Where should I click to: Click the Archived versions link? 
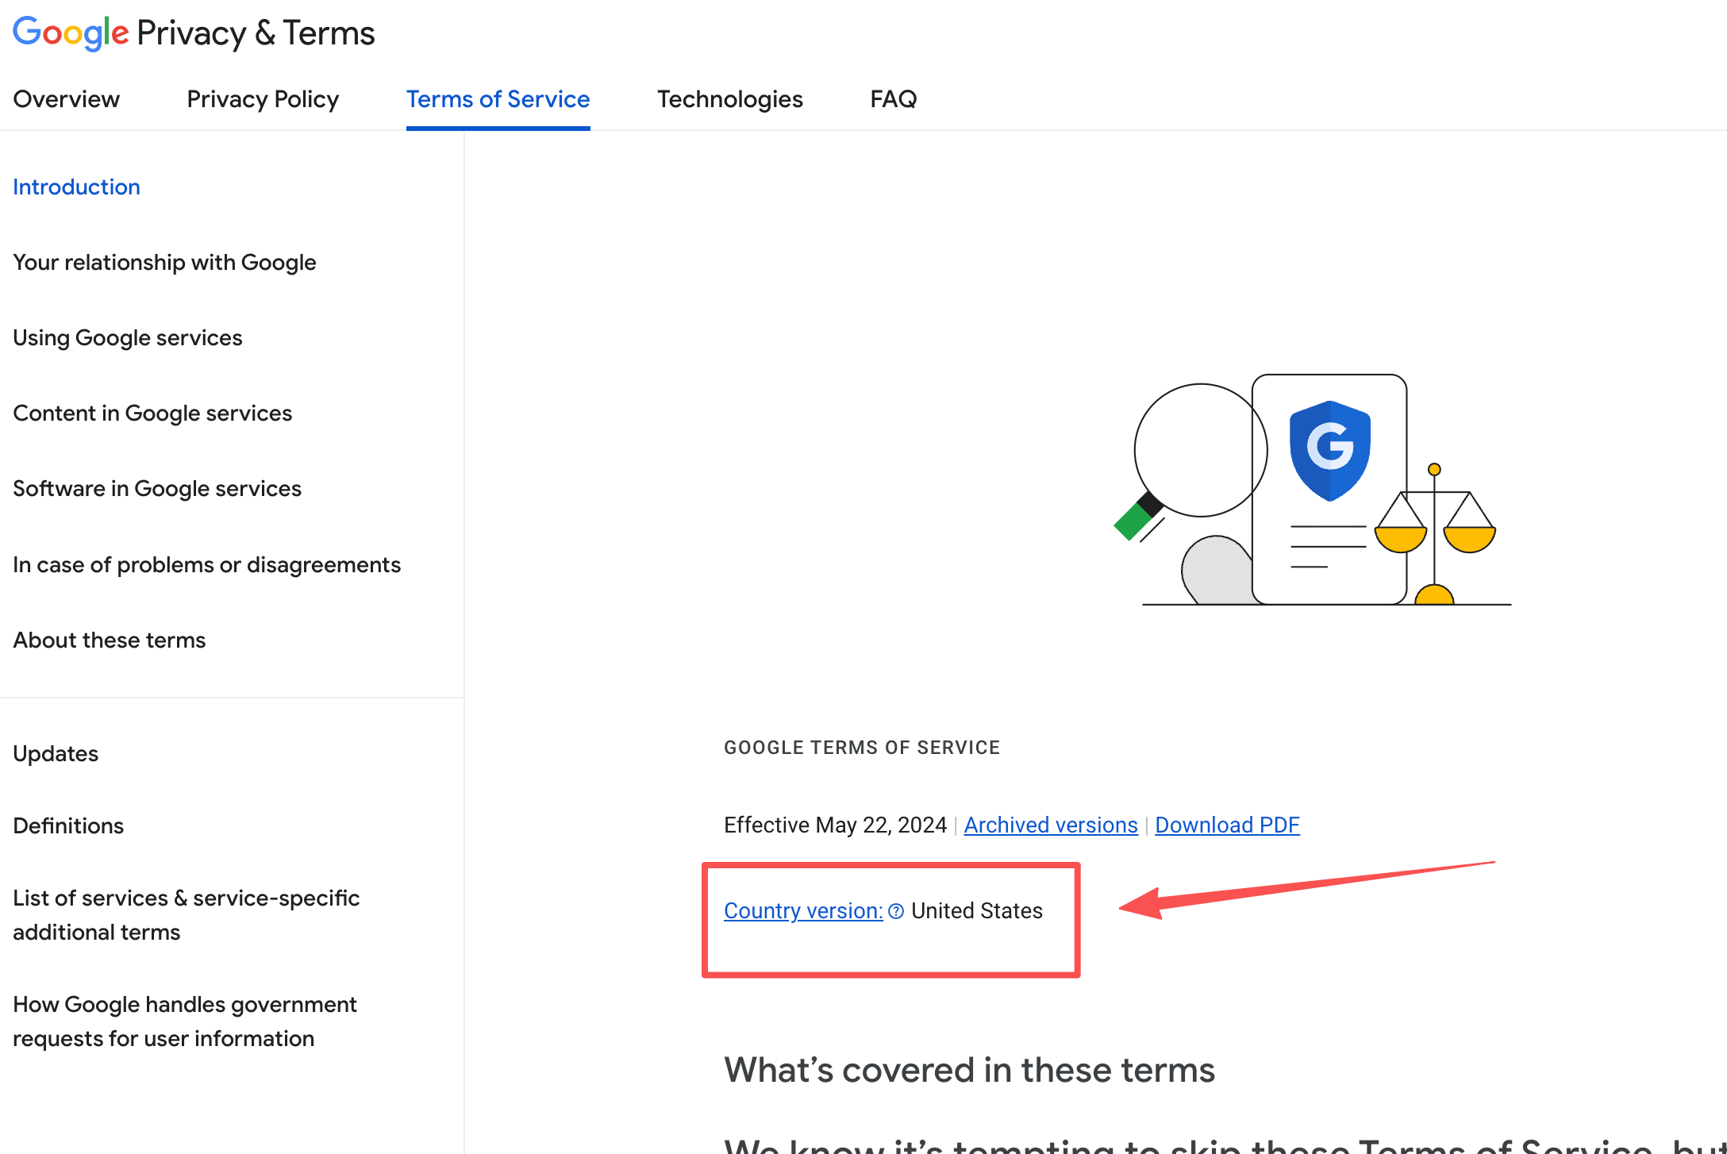1051,825
